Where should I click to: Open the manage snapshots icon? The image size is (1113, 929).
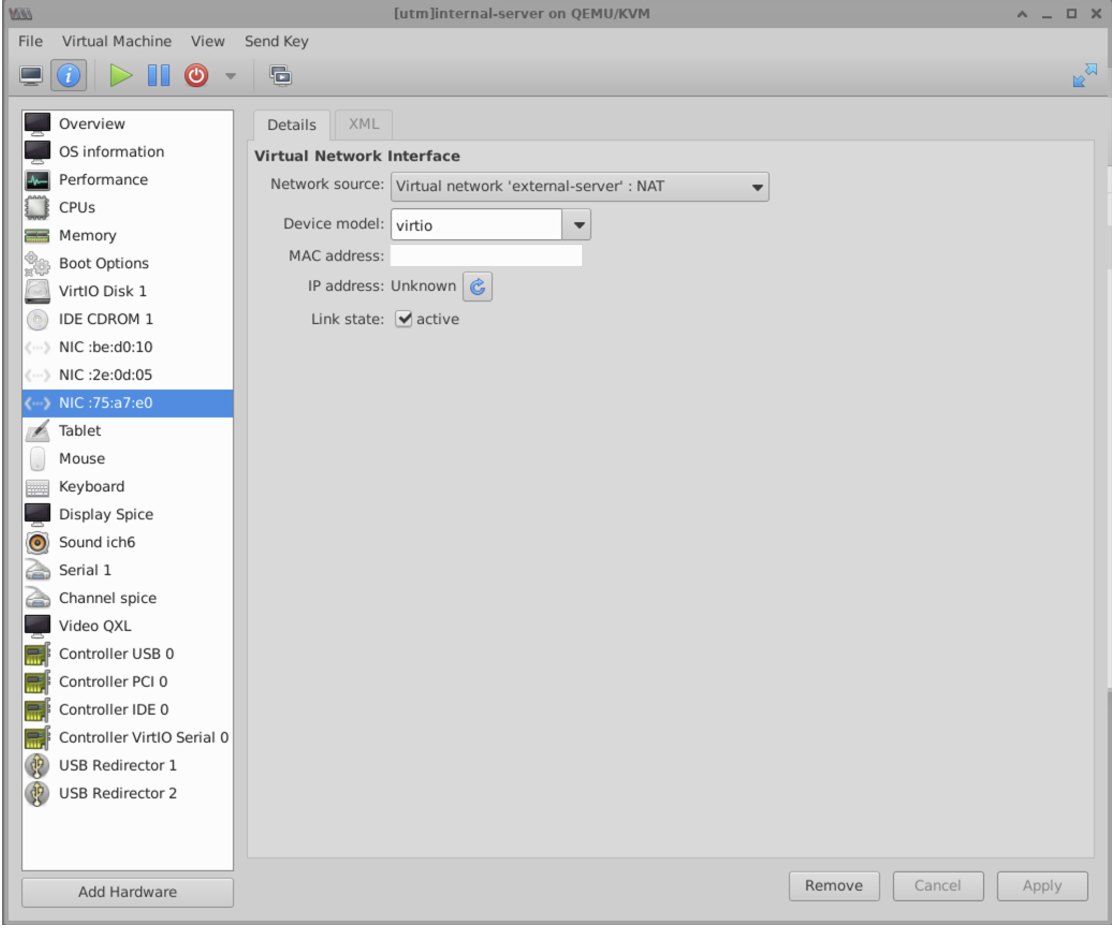pyautogui.click(x=280, y=76)
